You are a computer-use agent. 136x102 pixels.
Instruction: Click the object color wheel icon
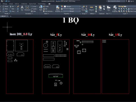[62, 7]
